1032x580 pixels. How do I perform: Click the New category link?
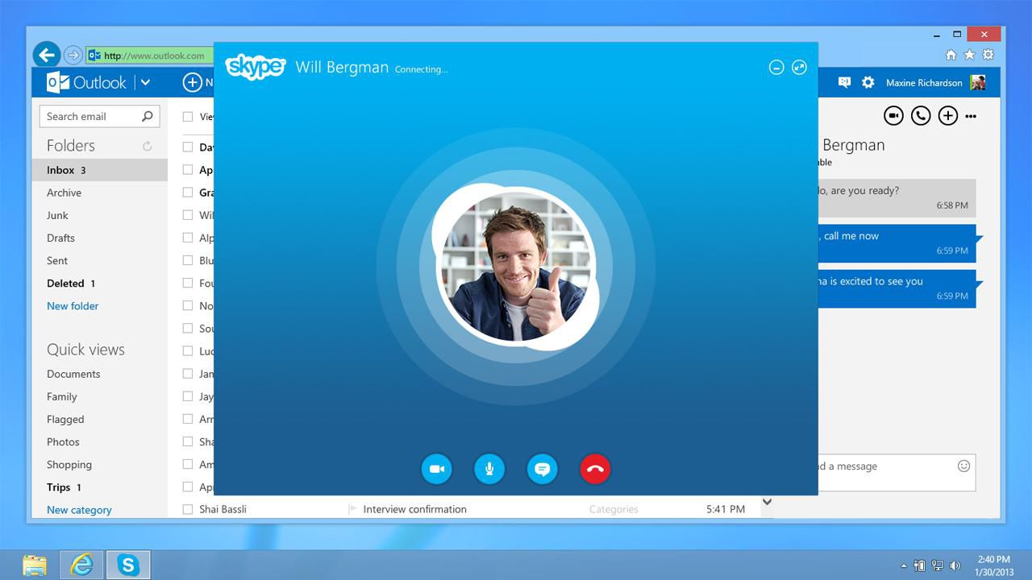click(x=79, y=510)
